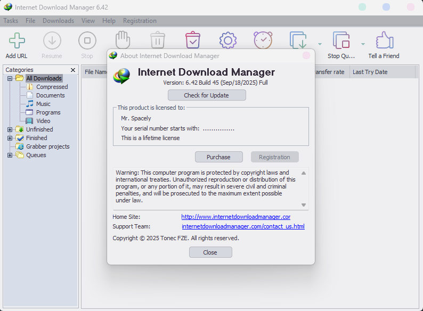Close the About dialog via pink title button
Screen dimensions: 423x311
point(306,55)
